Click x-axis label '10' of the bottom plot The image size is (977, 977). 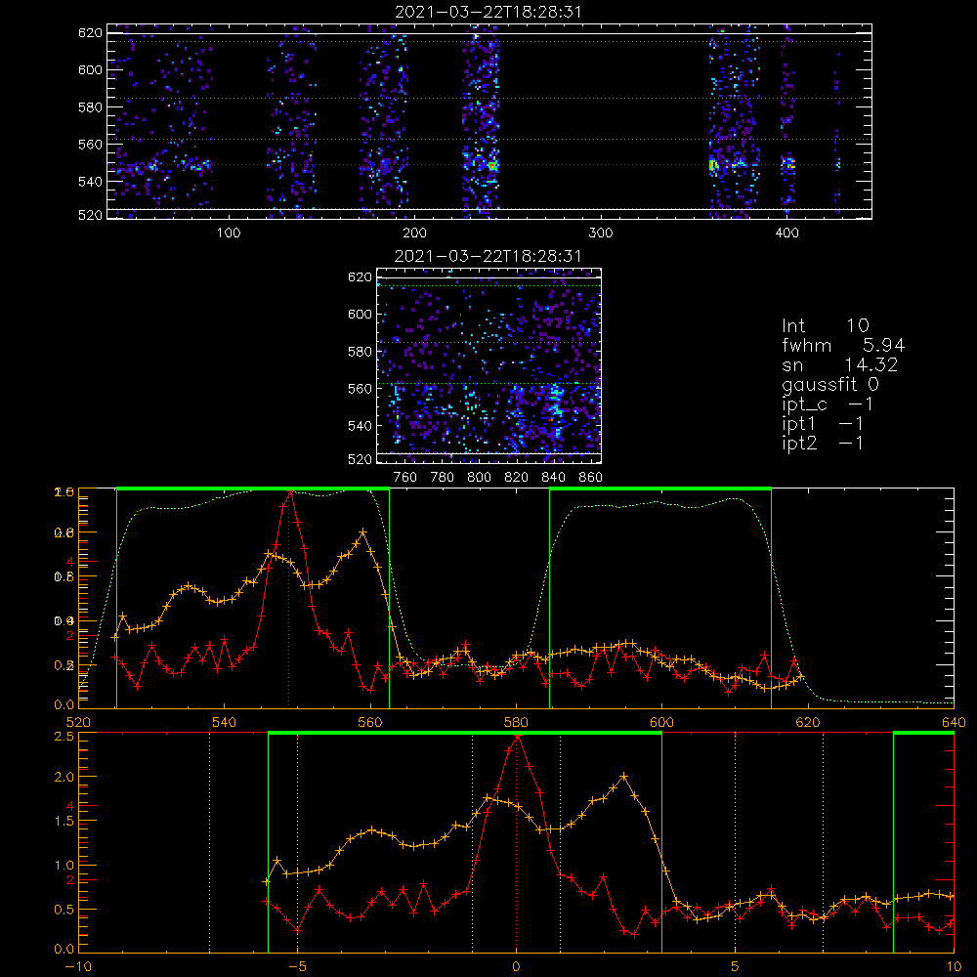tap(954, 967)
